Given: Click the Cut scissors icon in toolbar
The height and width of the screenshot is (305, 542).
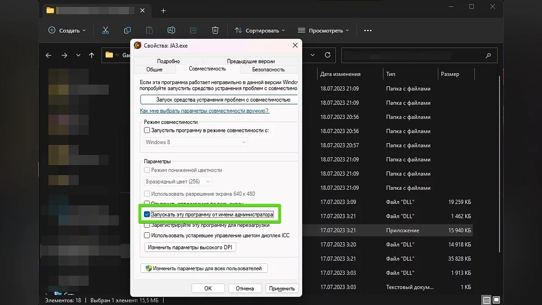Looking at the screenshot, I should click(105, 30).
